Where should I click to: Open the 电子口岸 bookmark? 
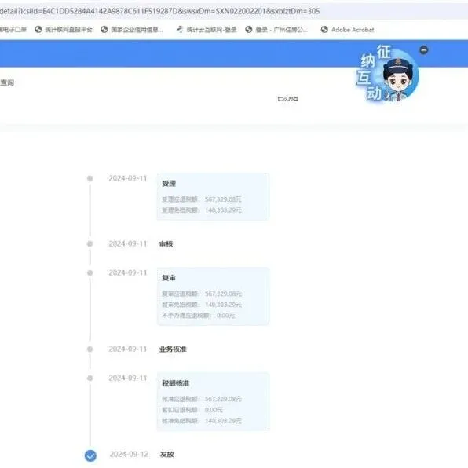tap(13, 30)
